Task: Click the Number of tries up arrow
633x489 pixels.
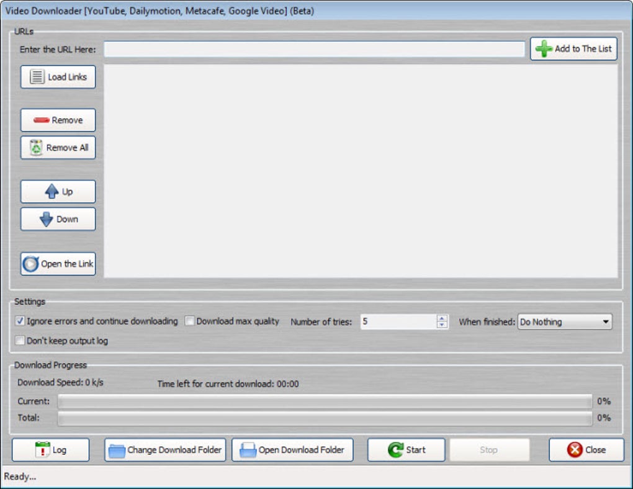Action: [x=441, y=318]
